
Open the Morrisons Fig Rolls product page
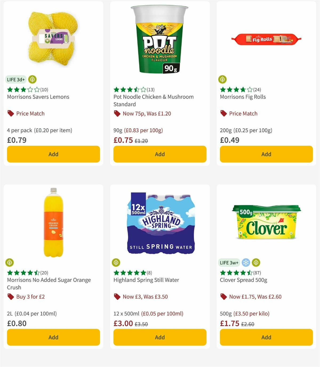tap(242, 97)
